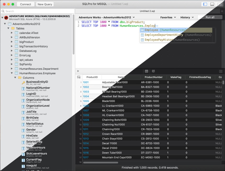Viewport: 225px width, 171px height.
Task: Choose Employee (HumanResources) autocomplete suggestion
Action: pyautogui.click(x=176, y=30)
